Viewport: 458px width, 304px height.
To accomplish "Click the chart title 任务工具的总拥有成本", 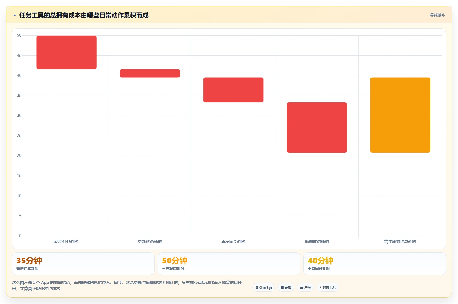I will coord(84,15).
